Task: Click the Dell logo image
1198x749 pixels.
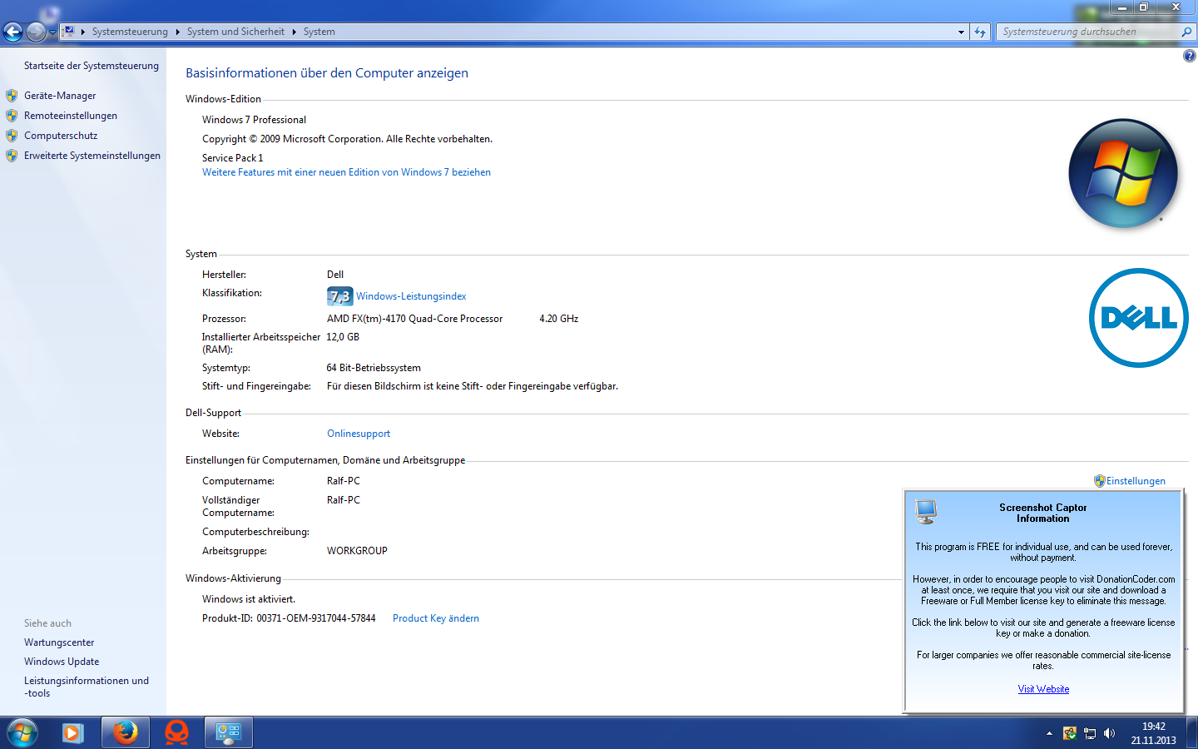Action: tap(1139, 318)
